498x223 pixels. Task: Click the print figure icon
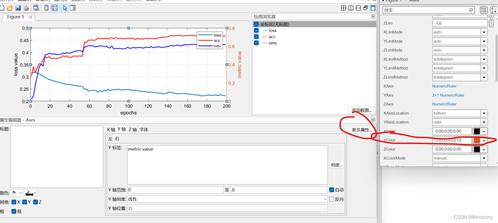click(26, 8)
